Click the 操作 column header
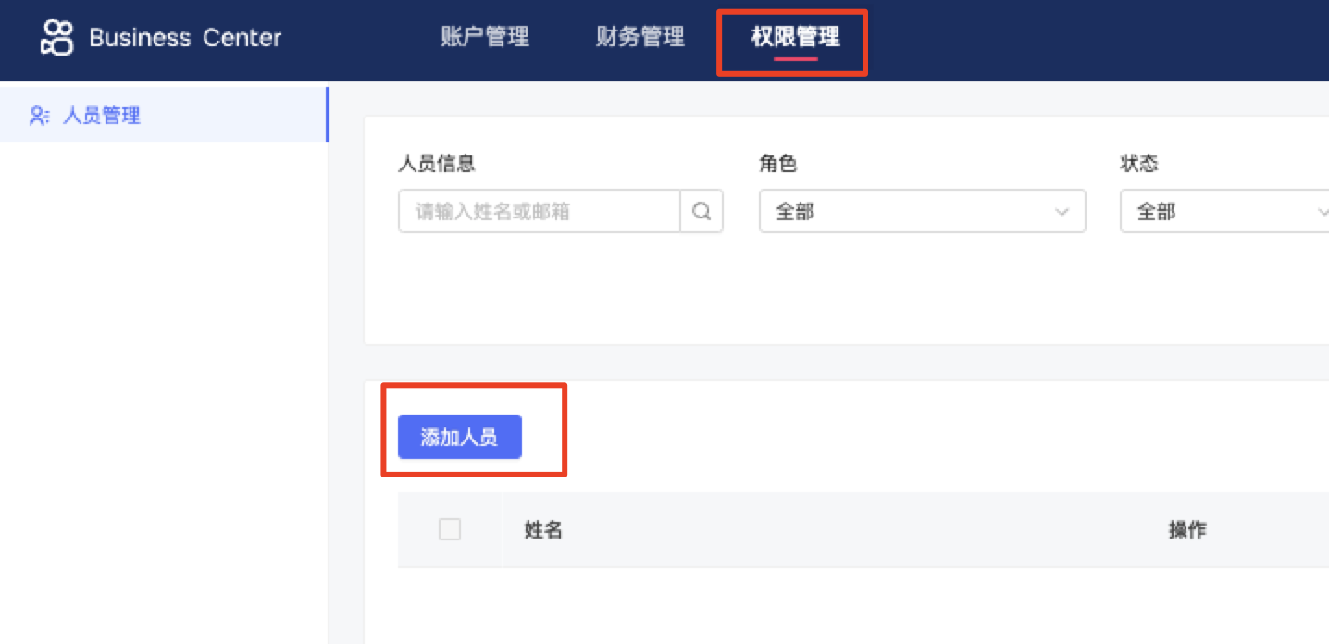Image resolution: width=1329 pixels, height=644 pixels. tap(1187, 530)
